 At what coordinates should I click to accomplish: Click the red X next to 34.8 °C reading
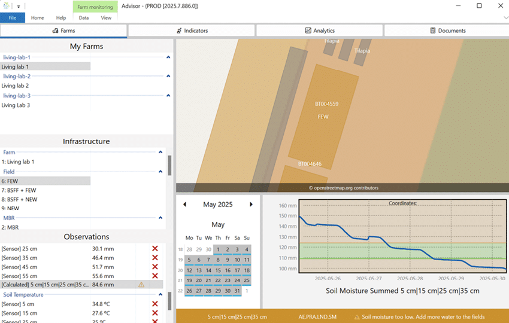(x=154, y=304)
